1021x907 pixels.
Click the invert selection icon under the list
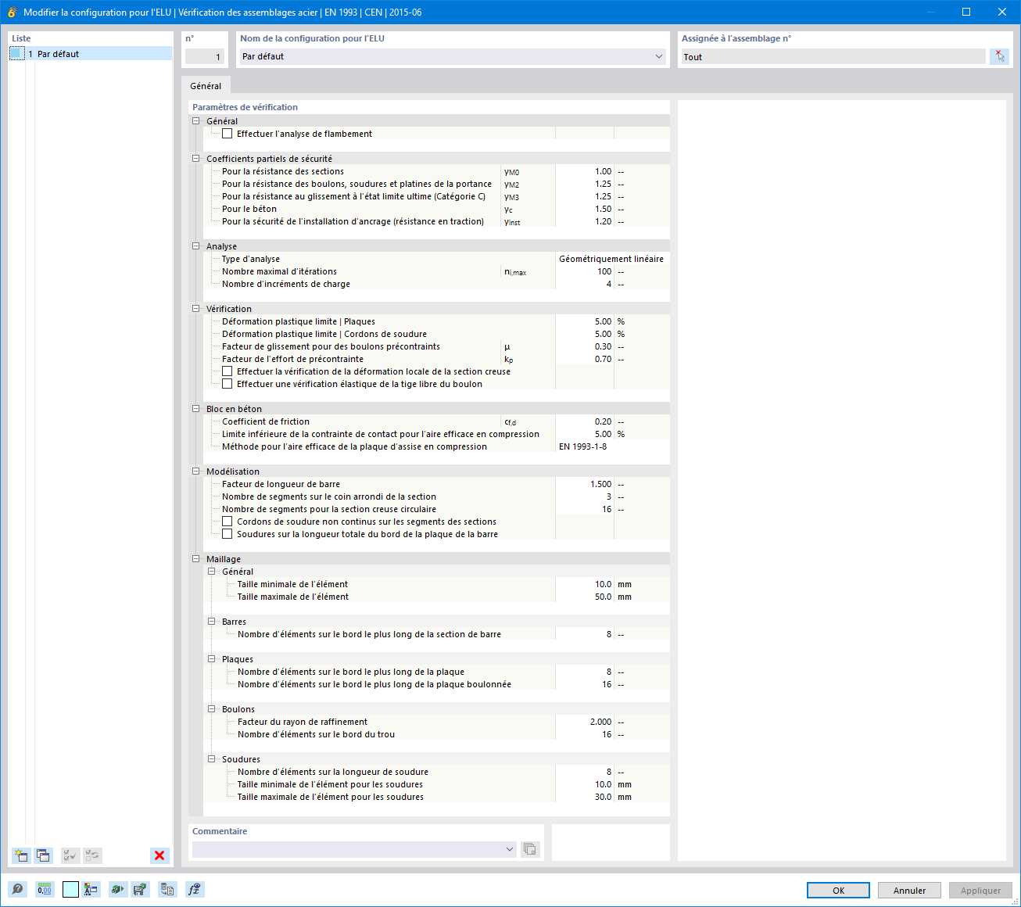pyautogui.click(x=92, y=855)
